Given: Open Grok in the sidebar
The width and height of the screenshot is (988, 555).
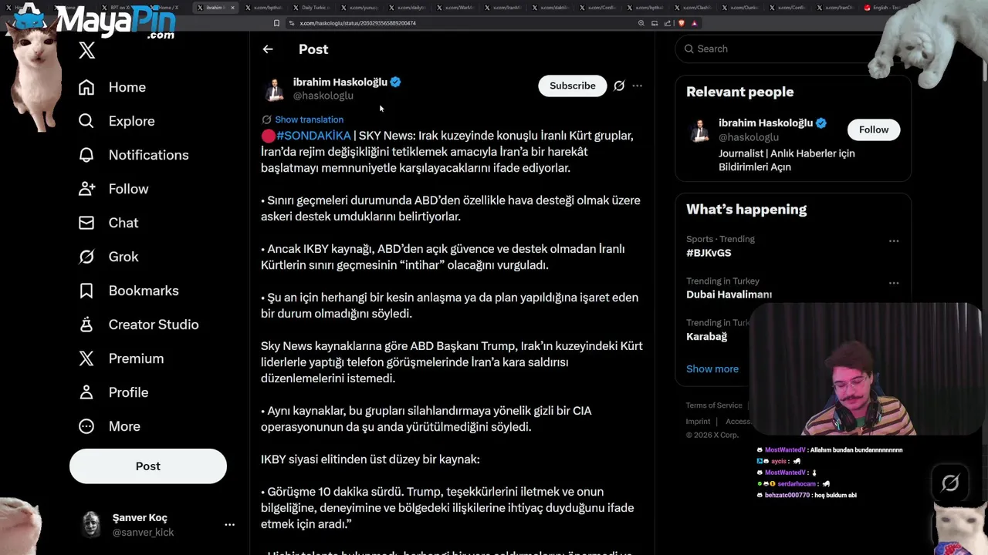Looking at the screenshot, I should click(x=108, y=257).
